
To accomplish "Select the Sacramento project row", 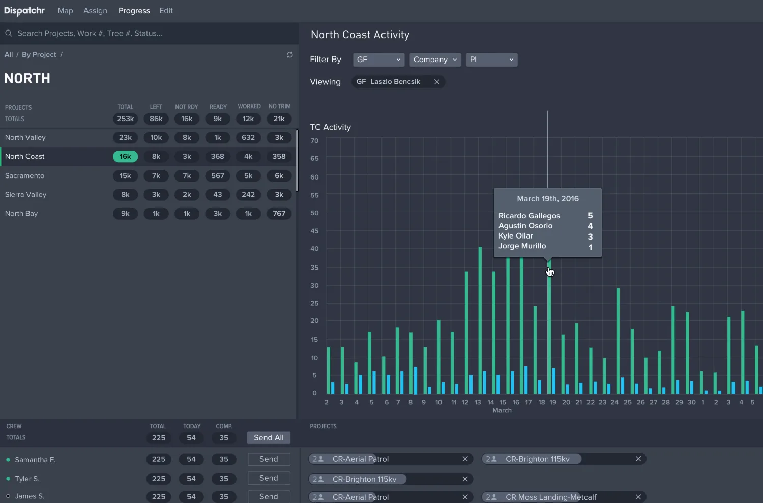I will pos(148,175).
